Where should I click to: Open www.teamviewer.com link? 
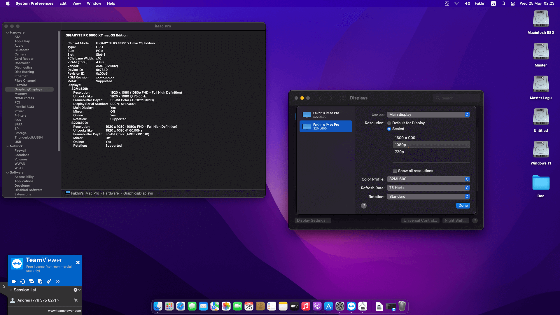click(64, 311)
